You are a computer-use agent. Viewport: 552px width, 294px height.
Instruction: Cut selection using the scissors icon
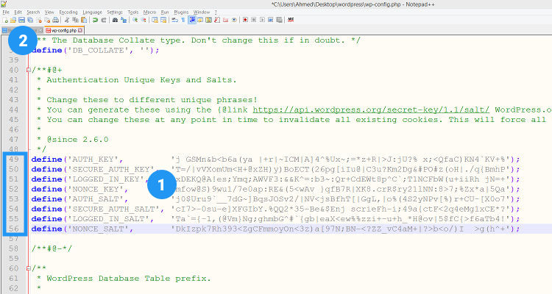67,20
